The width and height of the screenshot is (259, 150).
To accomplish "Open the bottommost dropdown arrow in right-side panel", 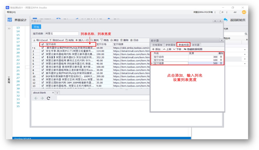I will [x=245, y=64].
